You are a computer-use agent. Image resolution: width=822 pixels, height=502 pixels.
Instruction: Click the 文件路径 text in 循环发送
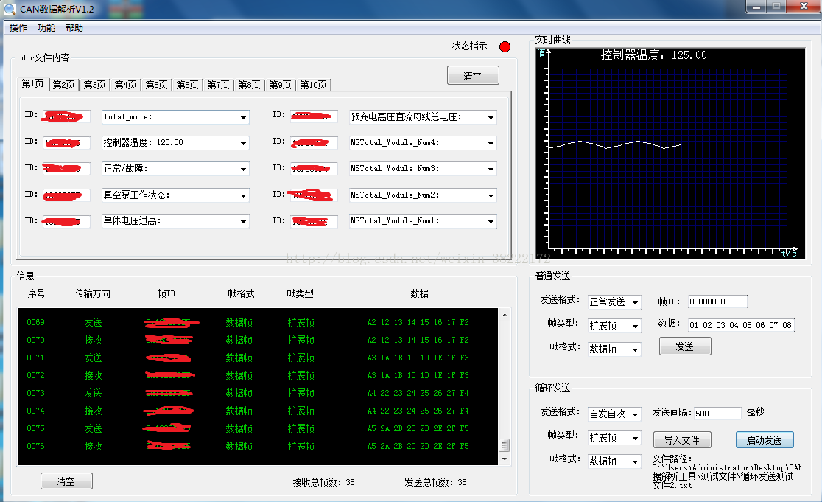pos(726,472)
